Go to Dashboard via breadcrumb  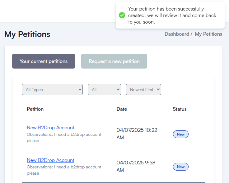click(x=177, y=34)
